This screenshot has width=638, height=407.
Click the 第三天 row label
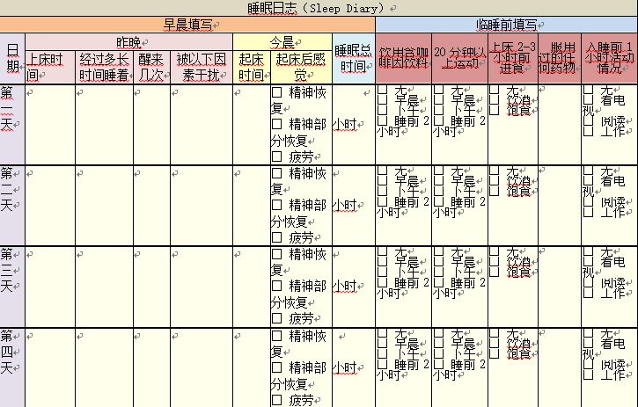(x=12, y=287)
